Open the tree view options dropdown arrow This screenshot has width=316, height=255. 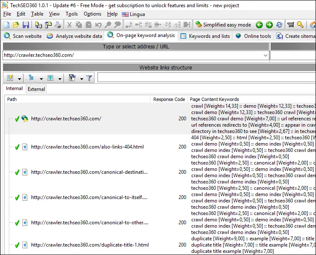click(x=41, y=78)
